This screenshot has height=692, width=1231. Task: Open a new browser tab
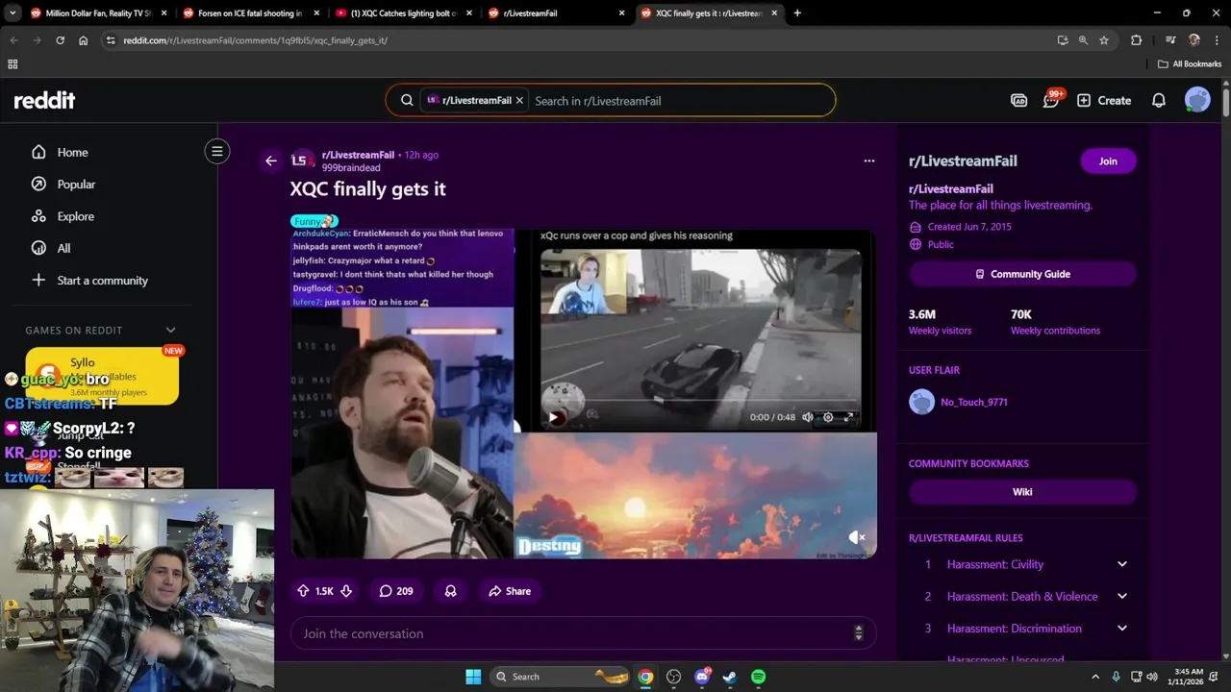(x=797, y=13)
